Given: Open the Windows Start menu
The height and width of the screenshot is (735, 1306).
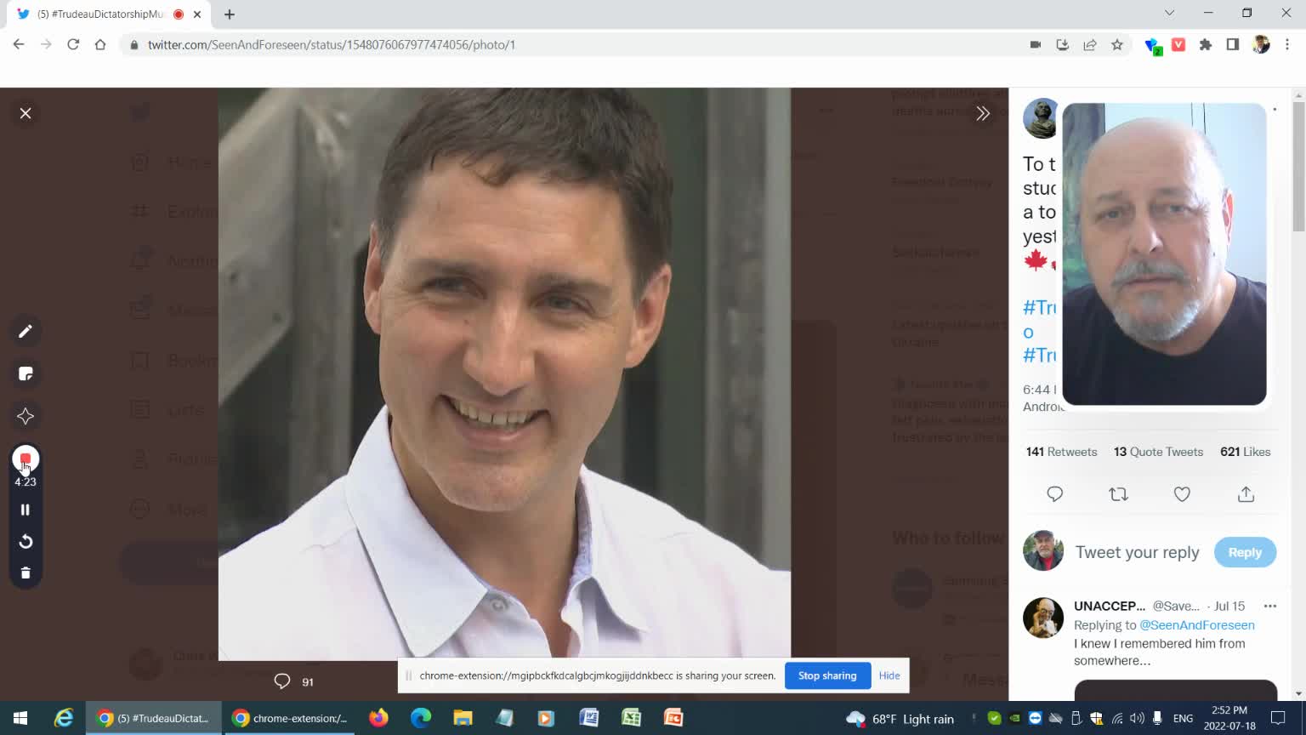Looking at the screenshot, I should [20, 718].
